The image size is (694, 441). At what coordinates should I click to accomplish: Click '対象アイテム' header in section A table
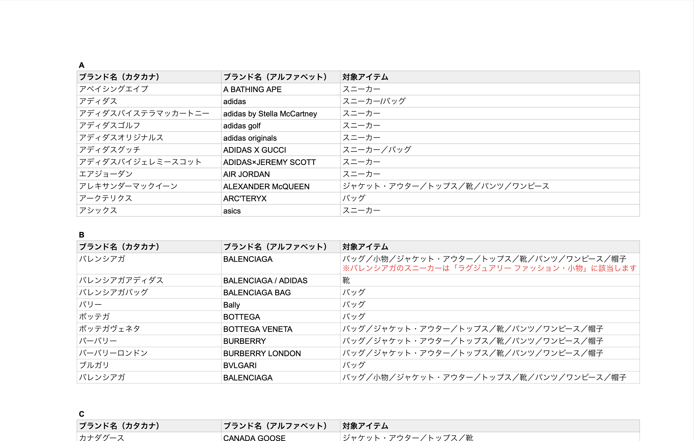(490, 77)
